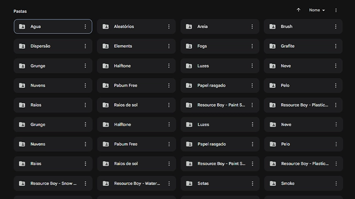Screen dimensions: 355x199
Task: Open more actions for Agua folder
Action: coord(85,27)
